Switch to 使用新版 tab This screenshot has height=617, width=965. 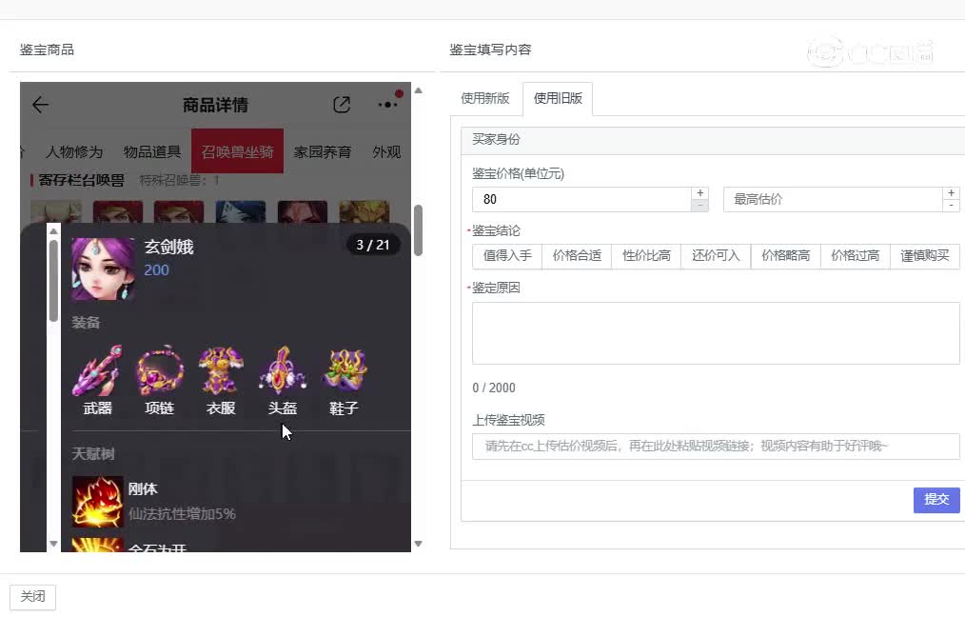[x=485, y=98]
